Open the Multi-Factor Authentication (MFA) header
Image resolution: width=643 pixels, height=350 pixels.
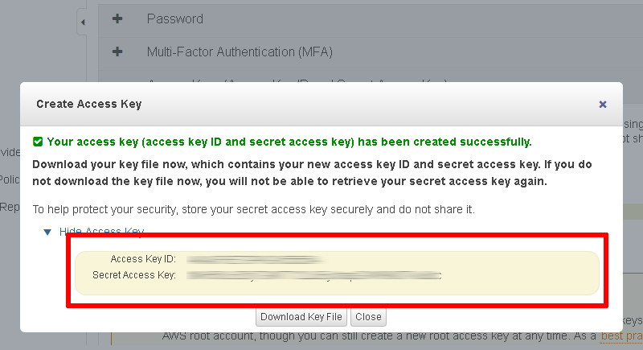pyautogui.click(x=240, y=52)
